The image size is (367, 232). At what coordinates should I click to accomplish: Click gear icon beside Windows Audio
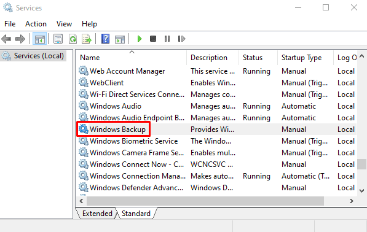coord(84,106)
